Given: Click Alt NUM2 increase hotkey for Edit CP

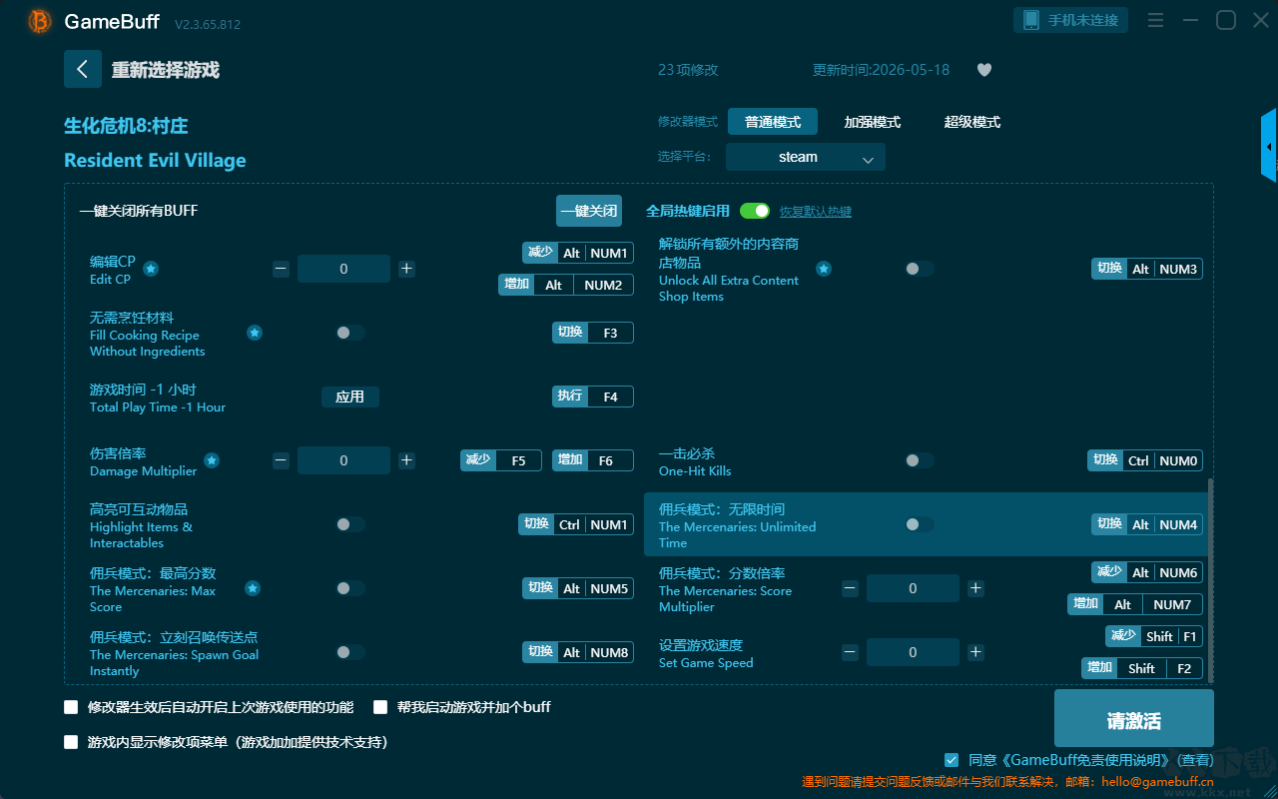Looking at the screenshot, I should [566, 285].
